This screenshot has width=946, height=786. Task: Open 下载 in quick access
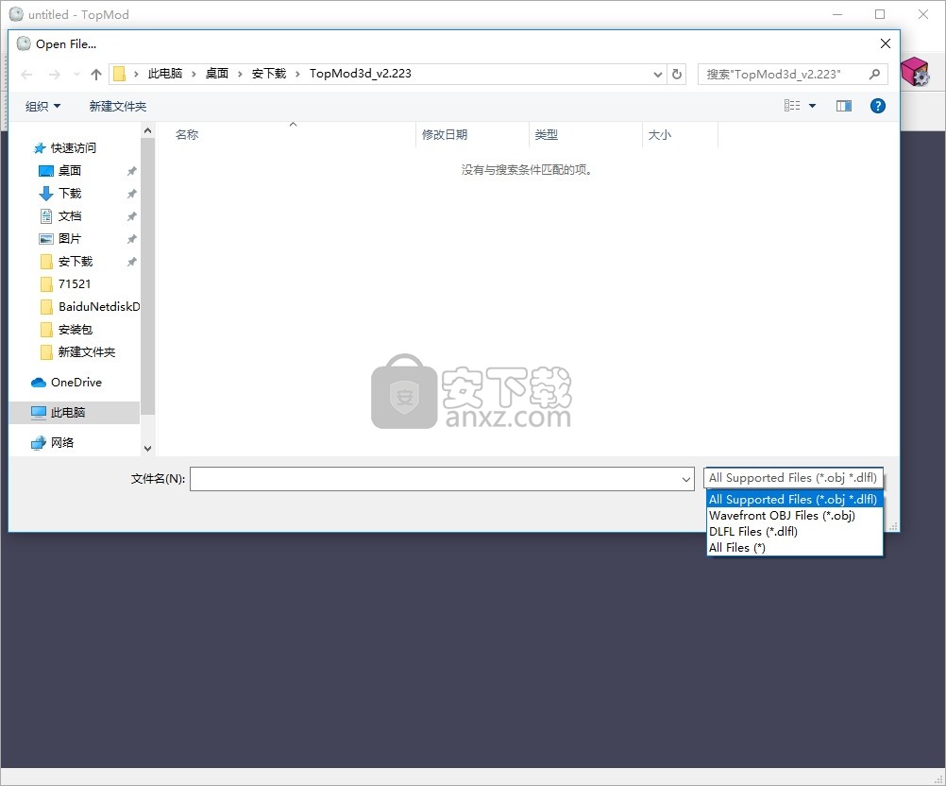pyautogui.click(x=69, y=193)
